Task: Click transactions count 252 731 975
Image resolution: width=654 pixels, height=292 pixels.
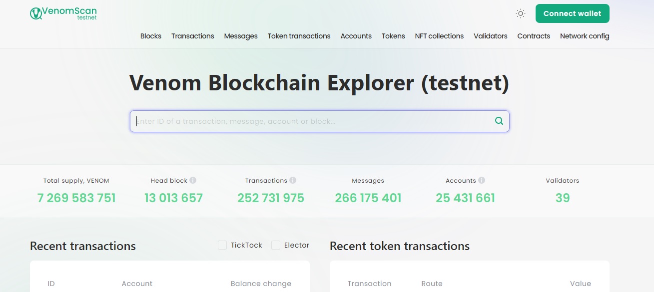Action: 271,198
